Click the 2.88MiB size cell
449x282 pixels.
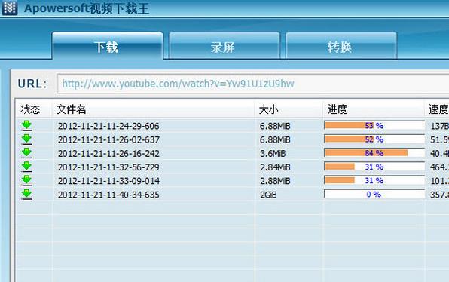click(x=275, y=181)
